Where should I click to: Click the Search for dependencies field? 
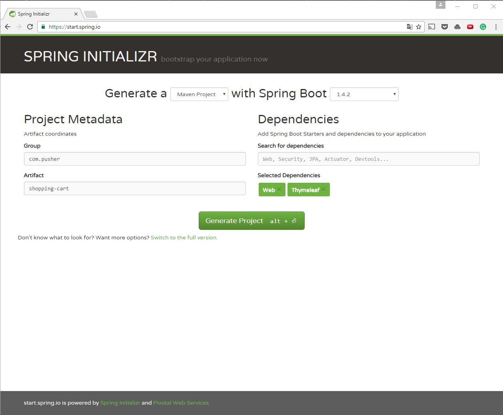369,159
